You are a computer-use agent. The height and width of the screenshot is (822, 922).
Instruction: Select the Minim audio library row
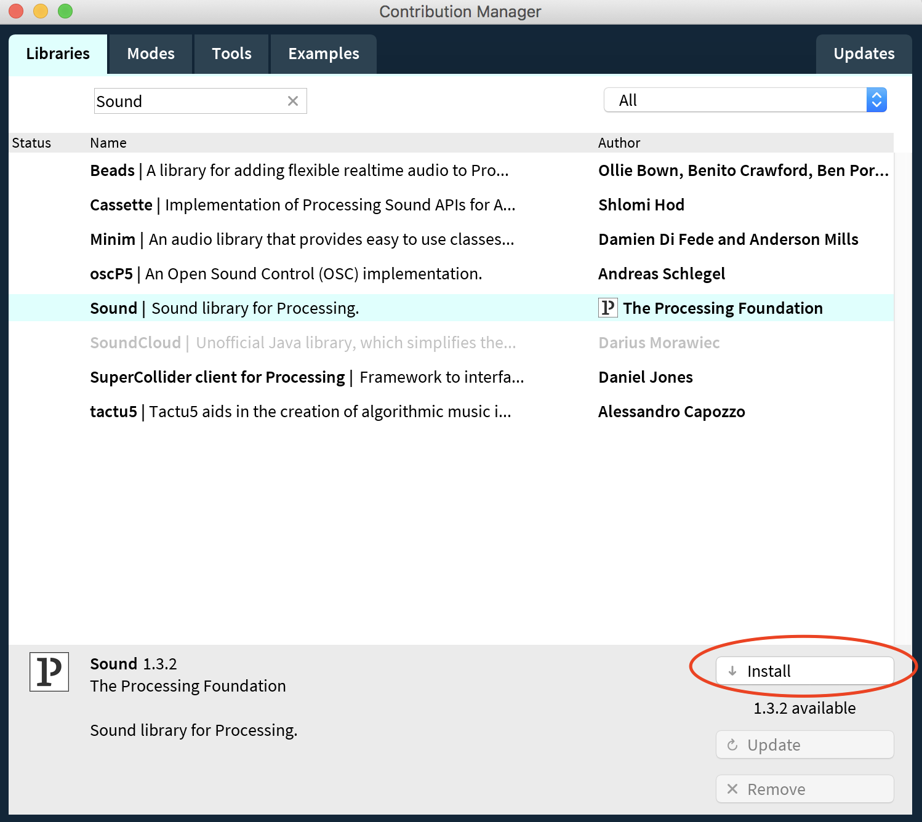click(x=451, y=239)
